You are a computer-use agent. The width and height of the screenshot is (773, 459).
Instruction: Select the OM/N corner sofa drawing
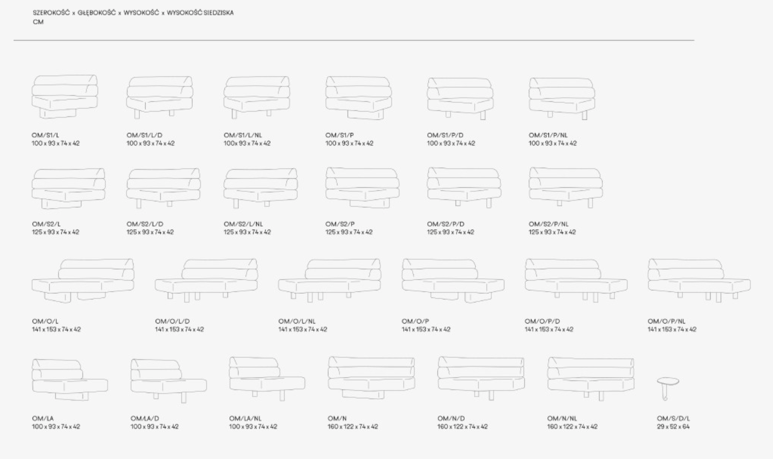pos(371,378)
